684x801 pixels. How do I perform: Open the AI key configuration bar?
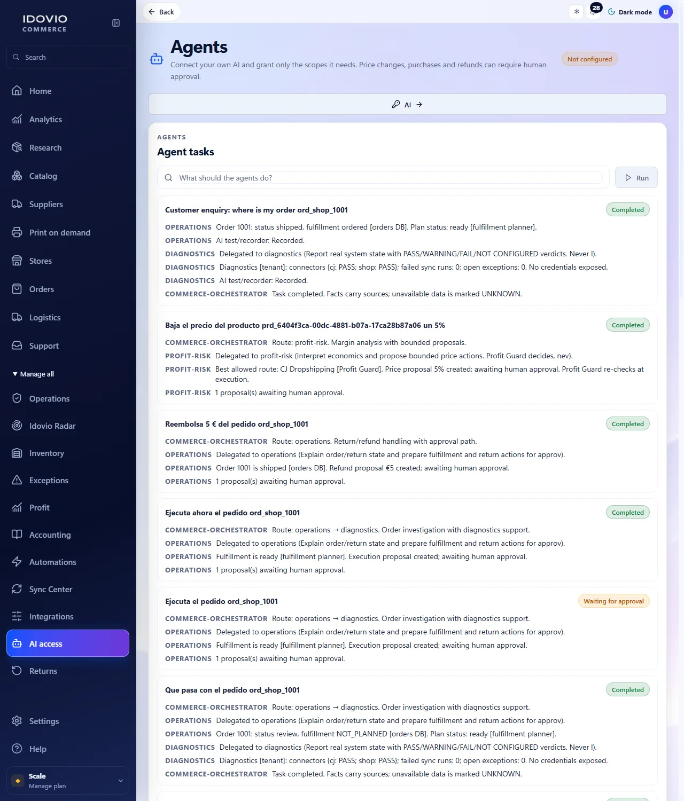point(407,104)
